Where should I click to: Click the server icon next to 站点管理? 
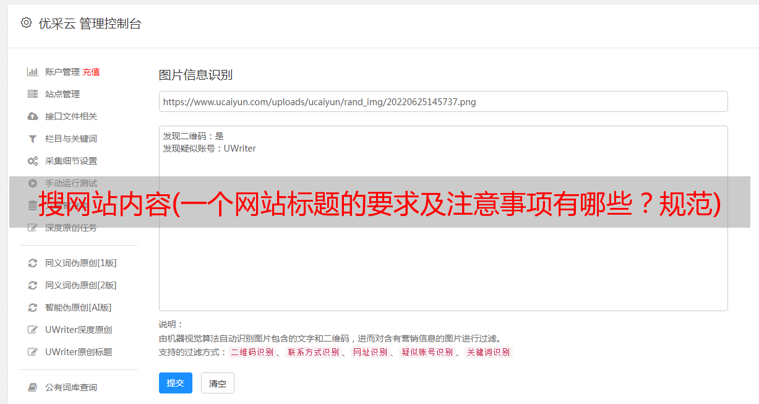[x=33, y=94]
